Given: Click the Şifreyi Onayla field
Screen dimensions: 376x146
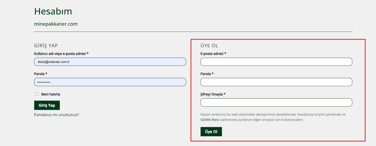Looking at the screenshot, I should tap(276, 102).
